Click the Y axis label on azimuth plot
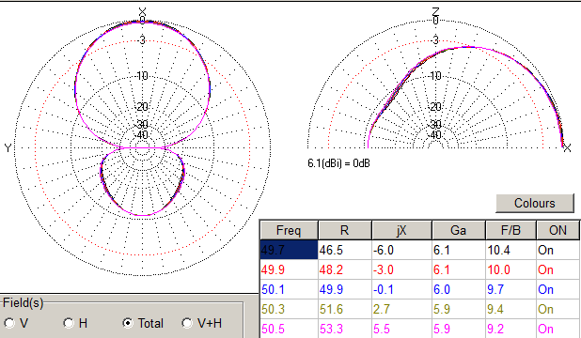This screenshot has width=581, height=338. 8,148
